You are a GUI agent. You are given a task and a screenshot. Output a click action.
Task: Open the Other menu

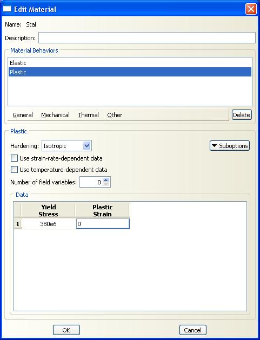(115, 115)
